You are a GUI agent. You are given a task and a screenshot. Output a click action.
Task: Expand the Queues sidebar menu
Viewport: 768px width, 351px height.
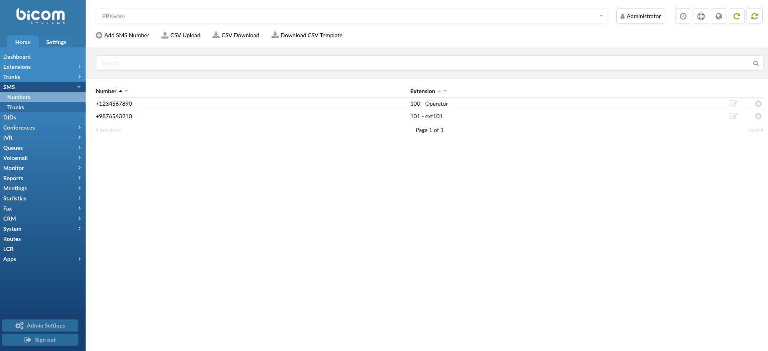(43, 148)
